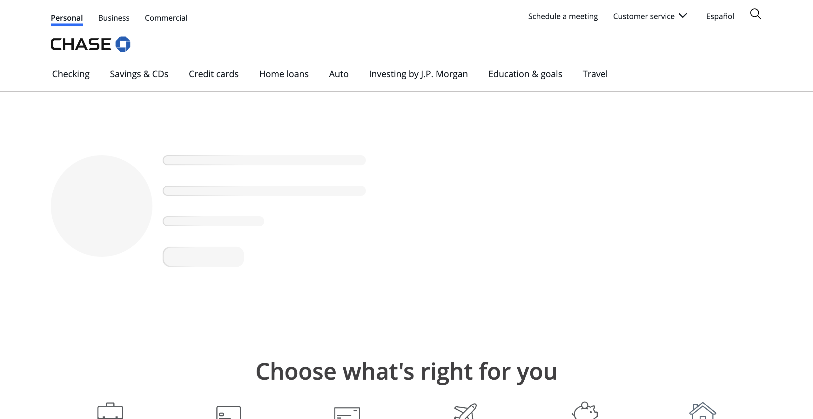Select the house icon
This screenshot has width=813, height=419.
(x=702, y=411)
